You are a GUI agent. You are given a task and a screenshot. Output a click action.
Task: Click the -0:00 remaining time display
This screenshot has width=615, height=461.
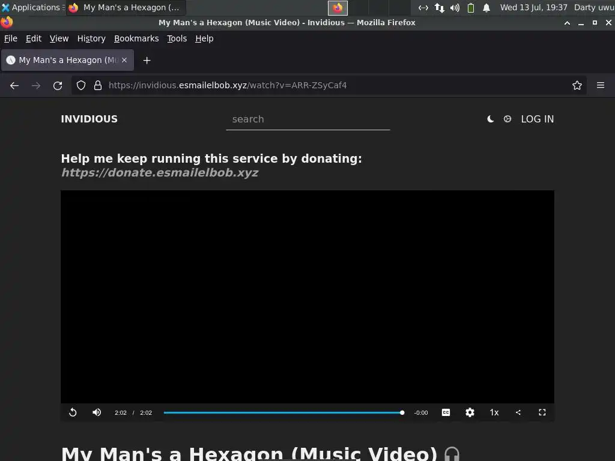421,412
